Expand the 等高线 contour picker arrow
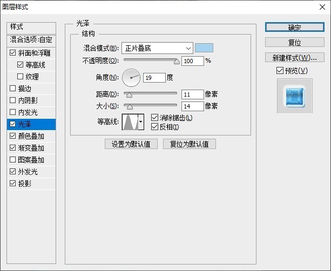The height and width of the screenshot is (271, 331). (x=141, y=122)
